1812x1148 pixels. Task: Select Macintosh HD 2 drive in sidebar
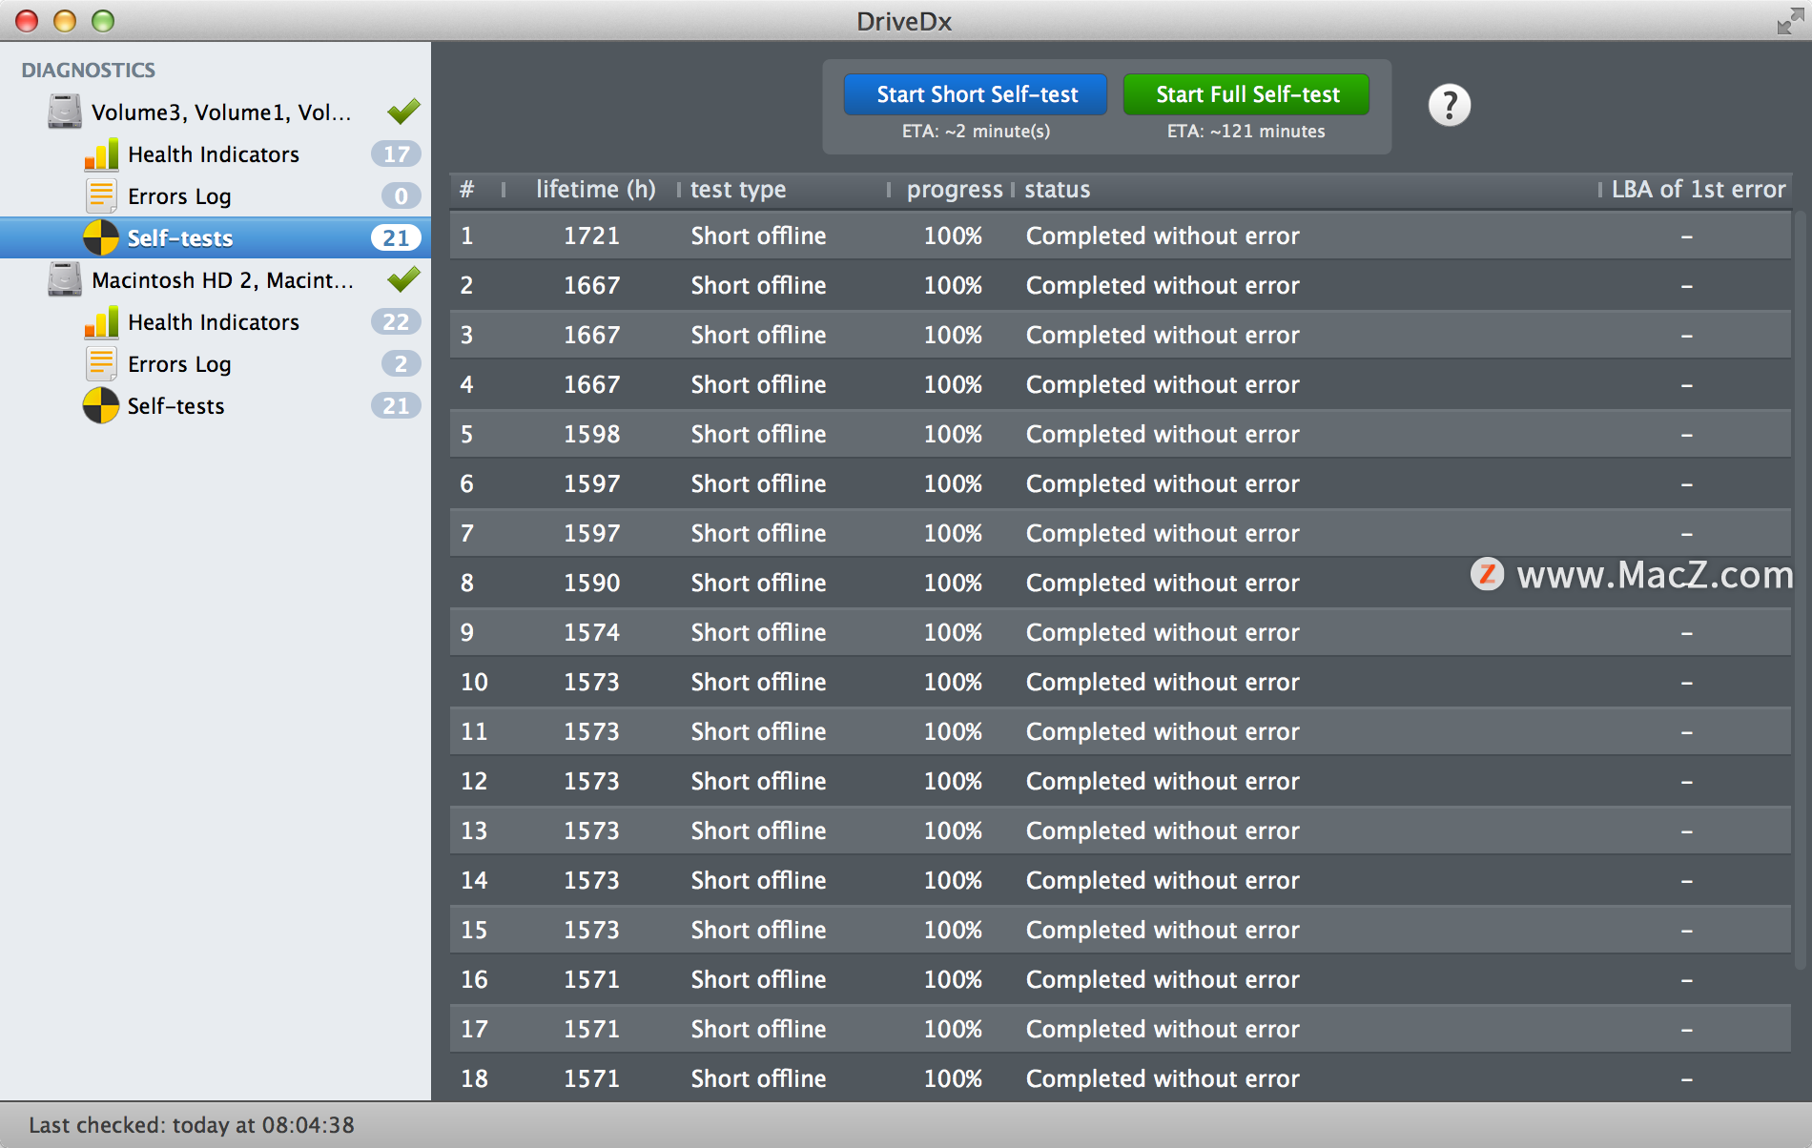(216, 279)
